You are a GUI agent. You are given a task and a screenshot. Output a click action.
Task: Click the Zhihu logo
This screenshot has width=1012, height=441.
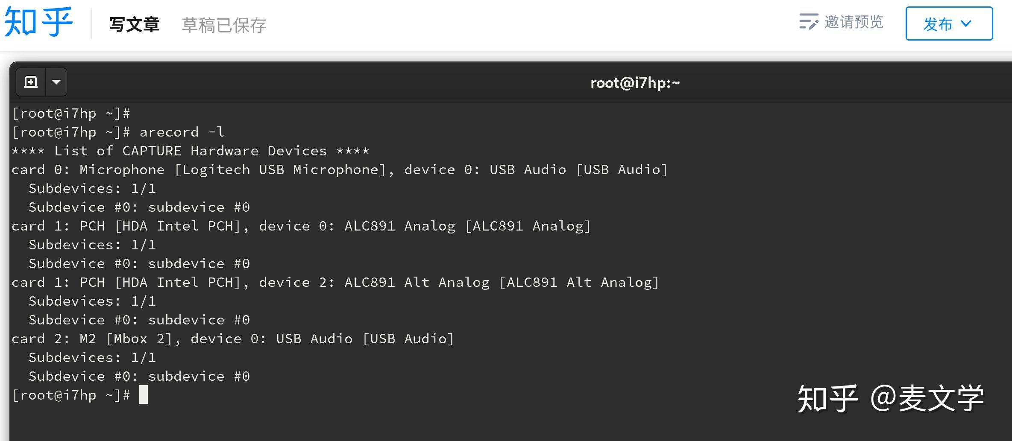(38, 22)
